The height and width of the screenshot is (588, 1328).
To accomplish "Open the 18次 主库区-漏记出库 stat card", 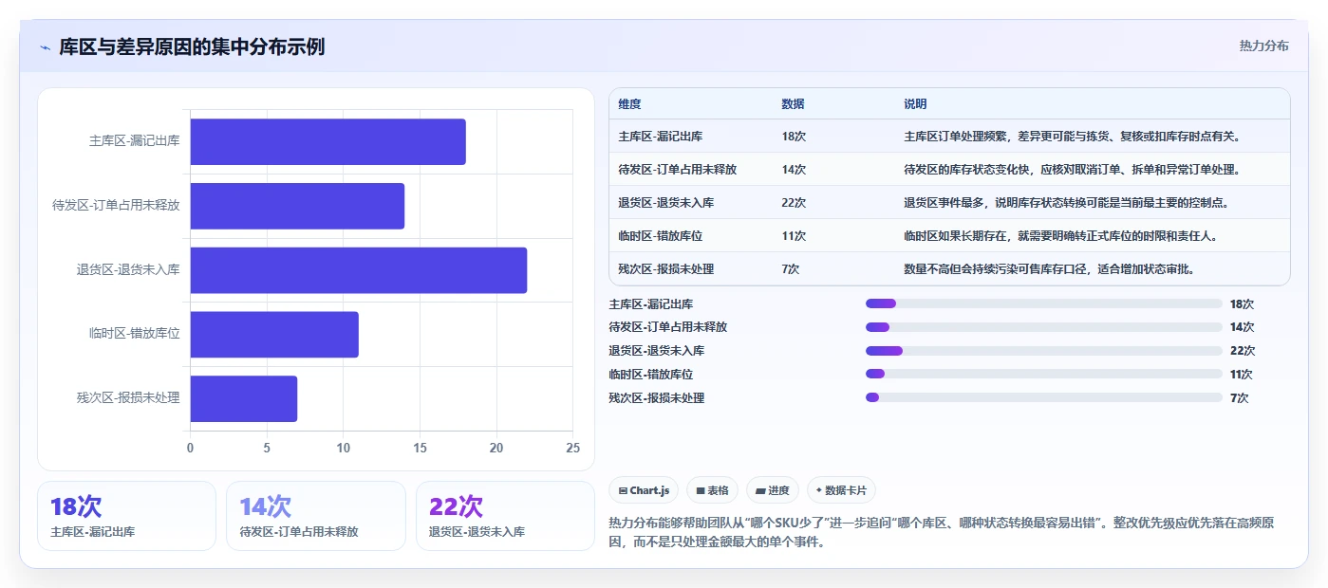I will click(x=126, y=516).
